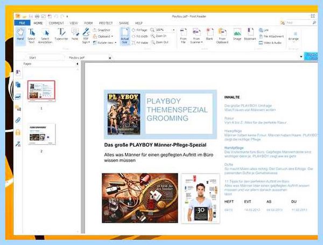This screenshot has height=245, width=323.
Task: Enable Fit Width view mode
Action: coord(140,36)
